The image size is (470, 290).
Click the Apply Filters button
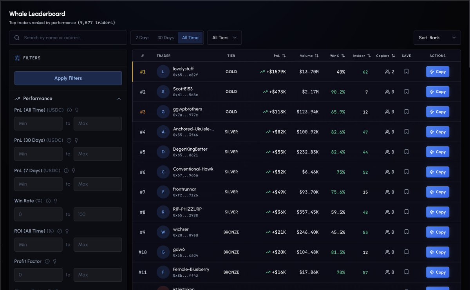[x=68, y=78]
